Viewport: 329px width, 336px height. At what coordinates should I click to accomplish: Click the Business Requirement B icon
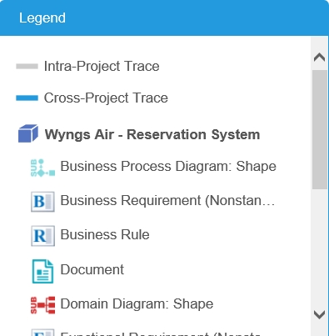coord(42,202)
